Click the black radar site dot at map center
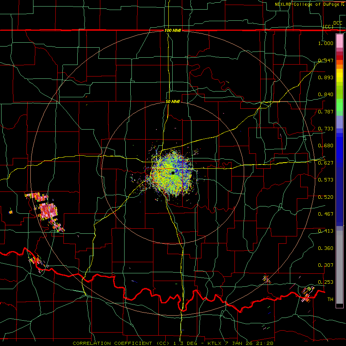The image size is (346, 346). [173, 173]
